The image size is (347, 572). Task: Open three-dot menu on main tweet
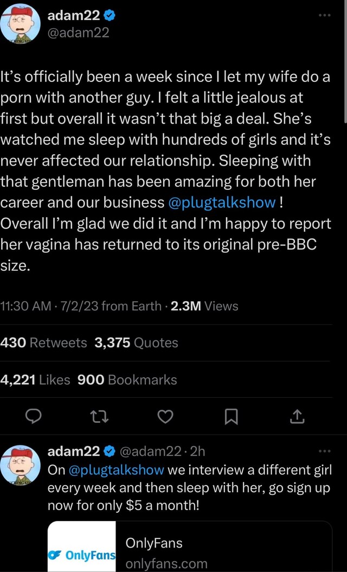pyautogui.click(x=324, y=15)
